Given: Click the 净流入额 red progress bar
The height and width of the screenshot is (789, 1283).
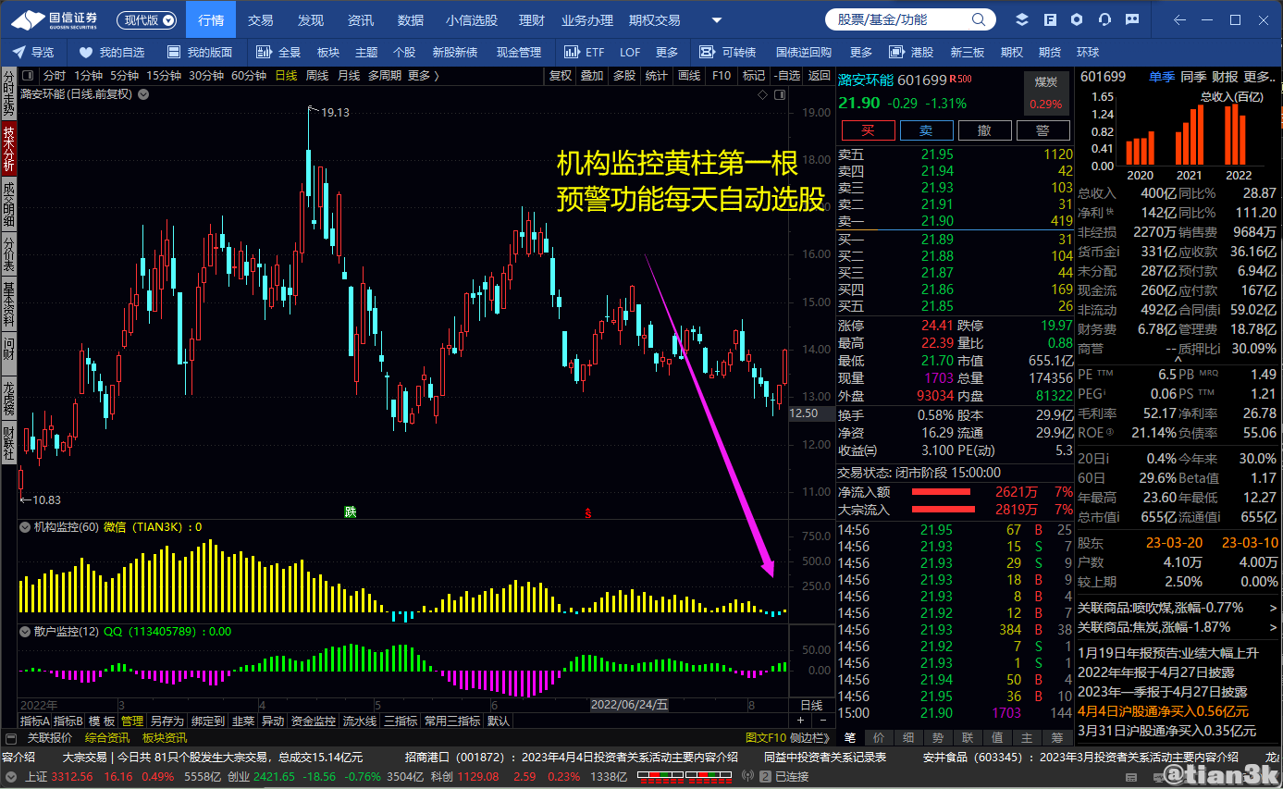Looking at the screenshot, I should pos(944,492).
